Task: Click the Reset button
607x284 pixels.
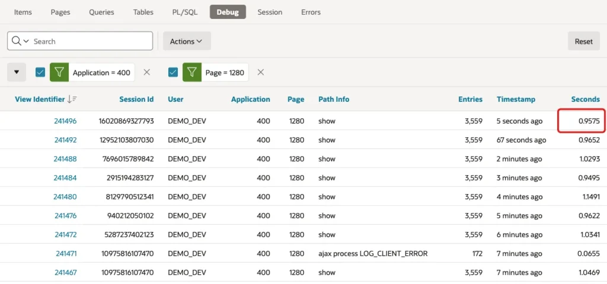Action: (x=584, y=41)
